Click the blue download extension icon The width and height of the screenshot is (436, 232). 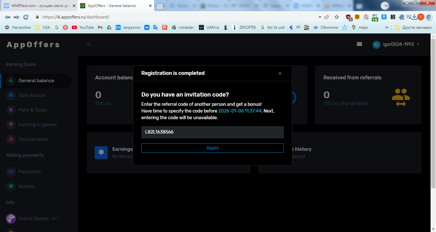pyautogui.click(x=384, y=17)
